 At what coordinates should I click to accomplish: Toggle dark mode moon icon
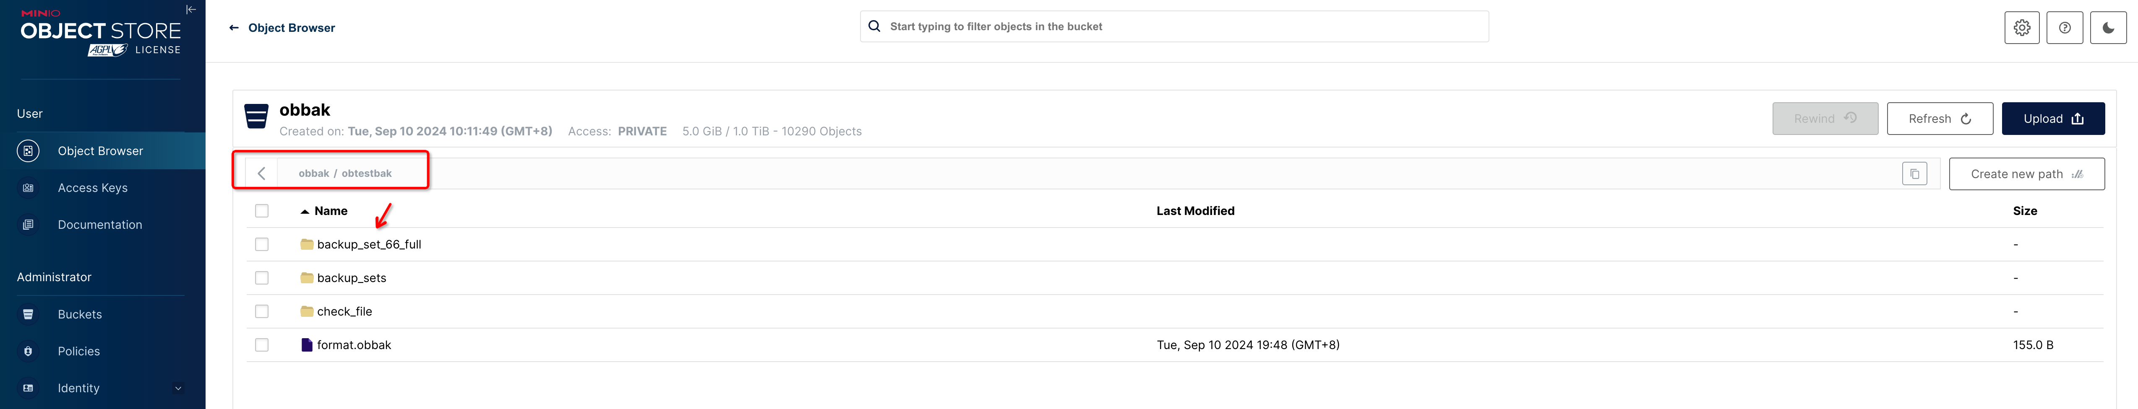(2107, 27)
